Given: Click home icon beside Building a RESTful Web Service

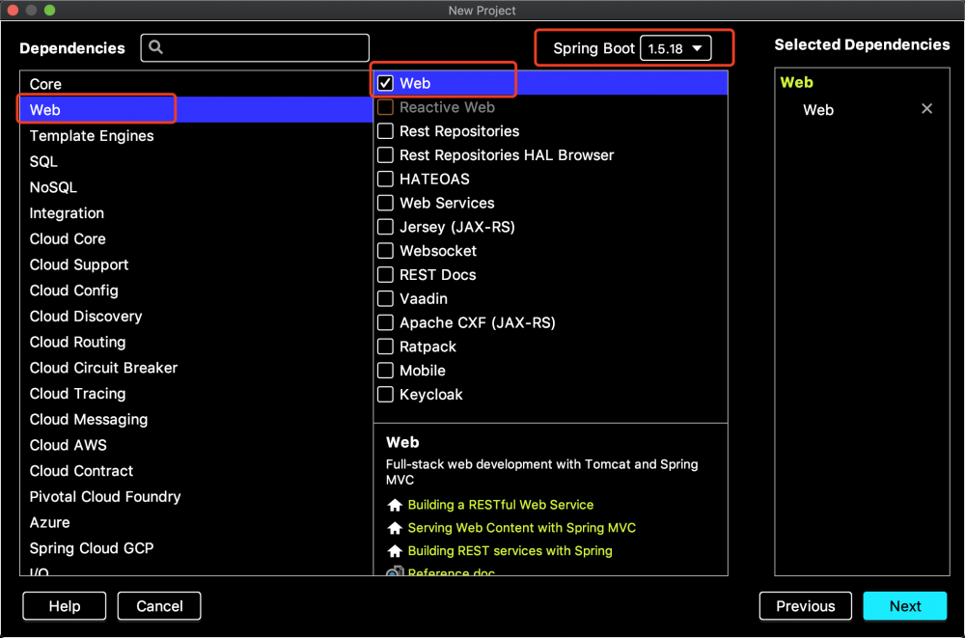Looking at the screenshot, I should tap(395, 505).
